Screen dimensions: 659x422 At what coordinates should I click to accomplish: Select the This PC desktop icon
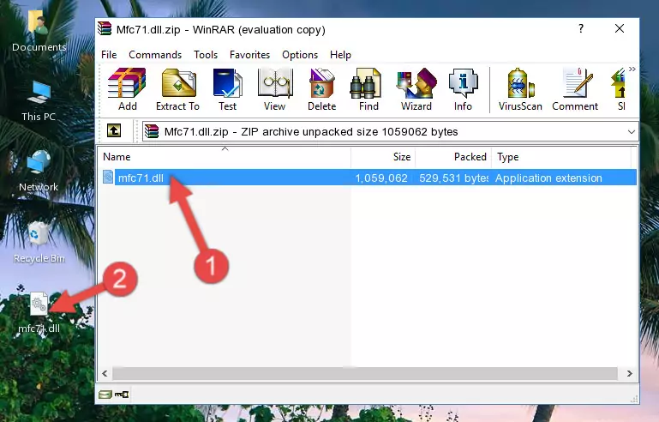(x=39, y=101)
